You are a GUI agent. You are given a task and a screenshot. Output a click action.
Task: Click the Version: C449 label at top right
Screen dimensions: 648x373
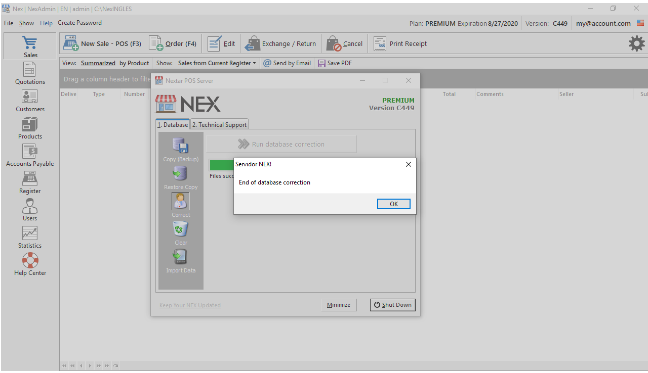click(546, 23)
